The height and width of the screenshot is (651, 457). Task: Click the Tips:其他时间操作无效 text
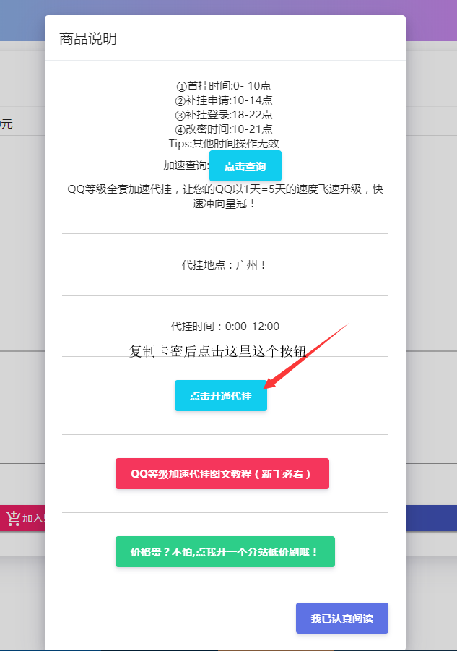224,143
